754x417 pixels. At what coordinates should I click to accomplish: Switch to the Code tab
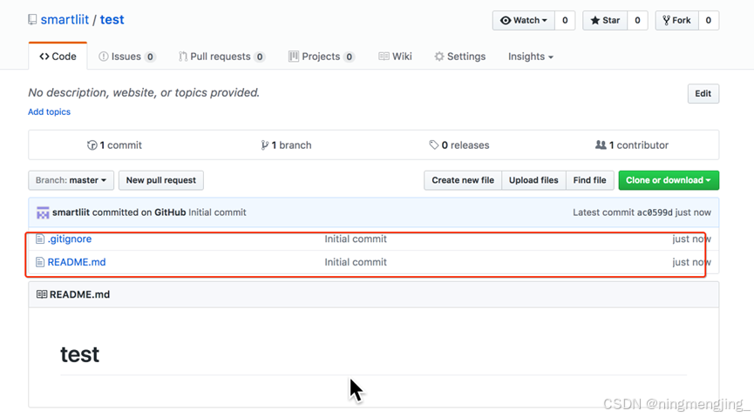click(58, 57)
